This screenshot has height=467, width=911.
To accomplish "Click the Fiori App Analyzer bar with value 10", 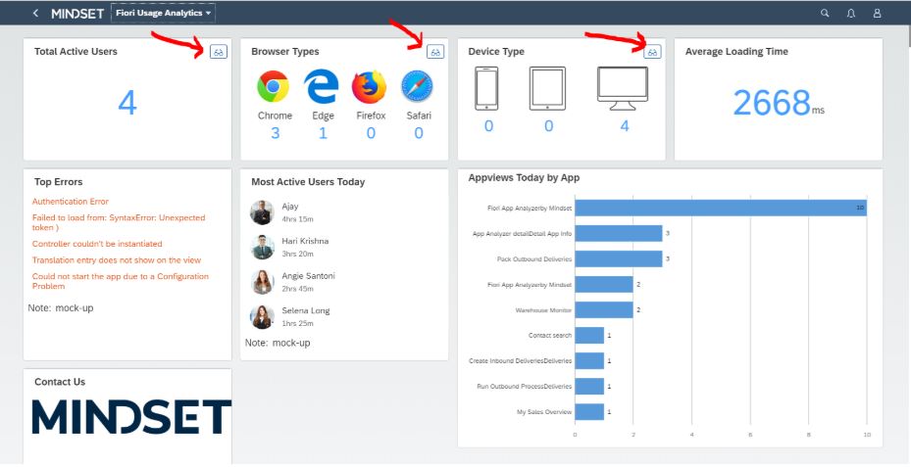I will (721, 208).
